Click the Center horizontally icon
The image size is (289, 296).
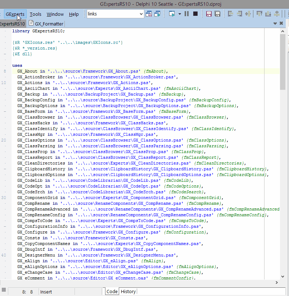pos(248,14)
